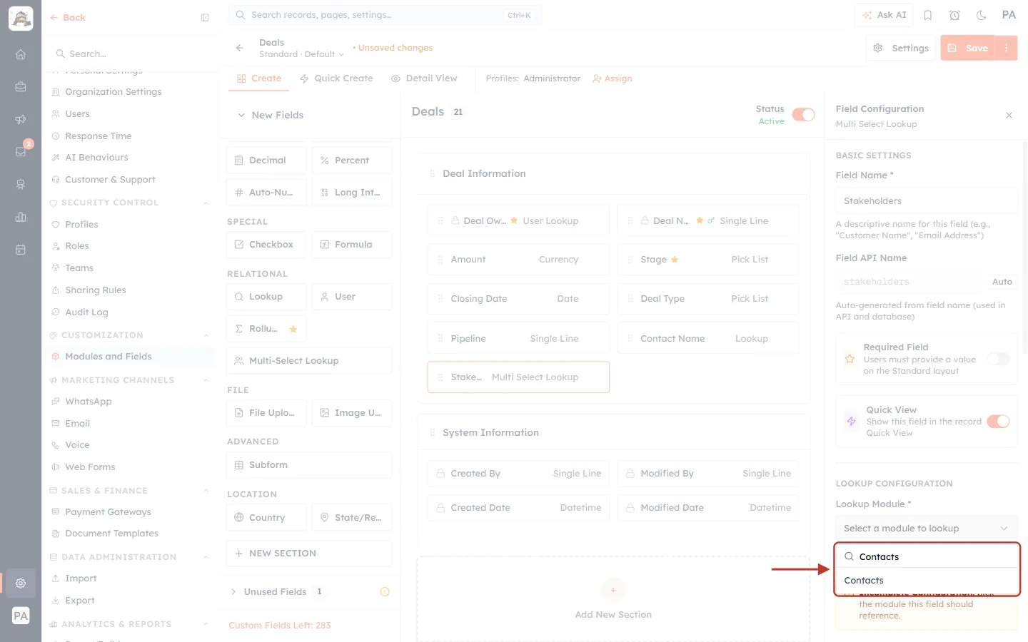Click the Save button
Screen dimensions: 1028x642
click(x=968, y=48)
